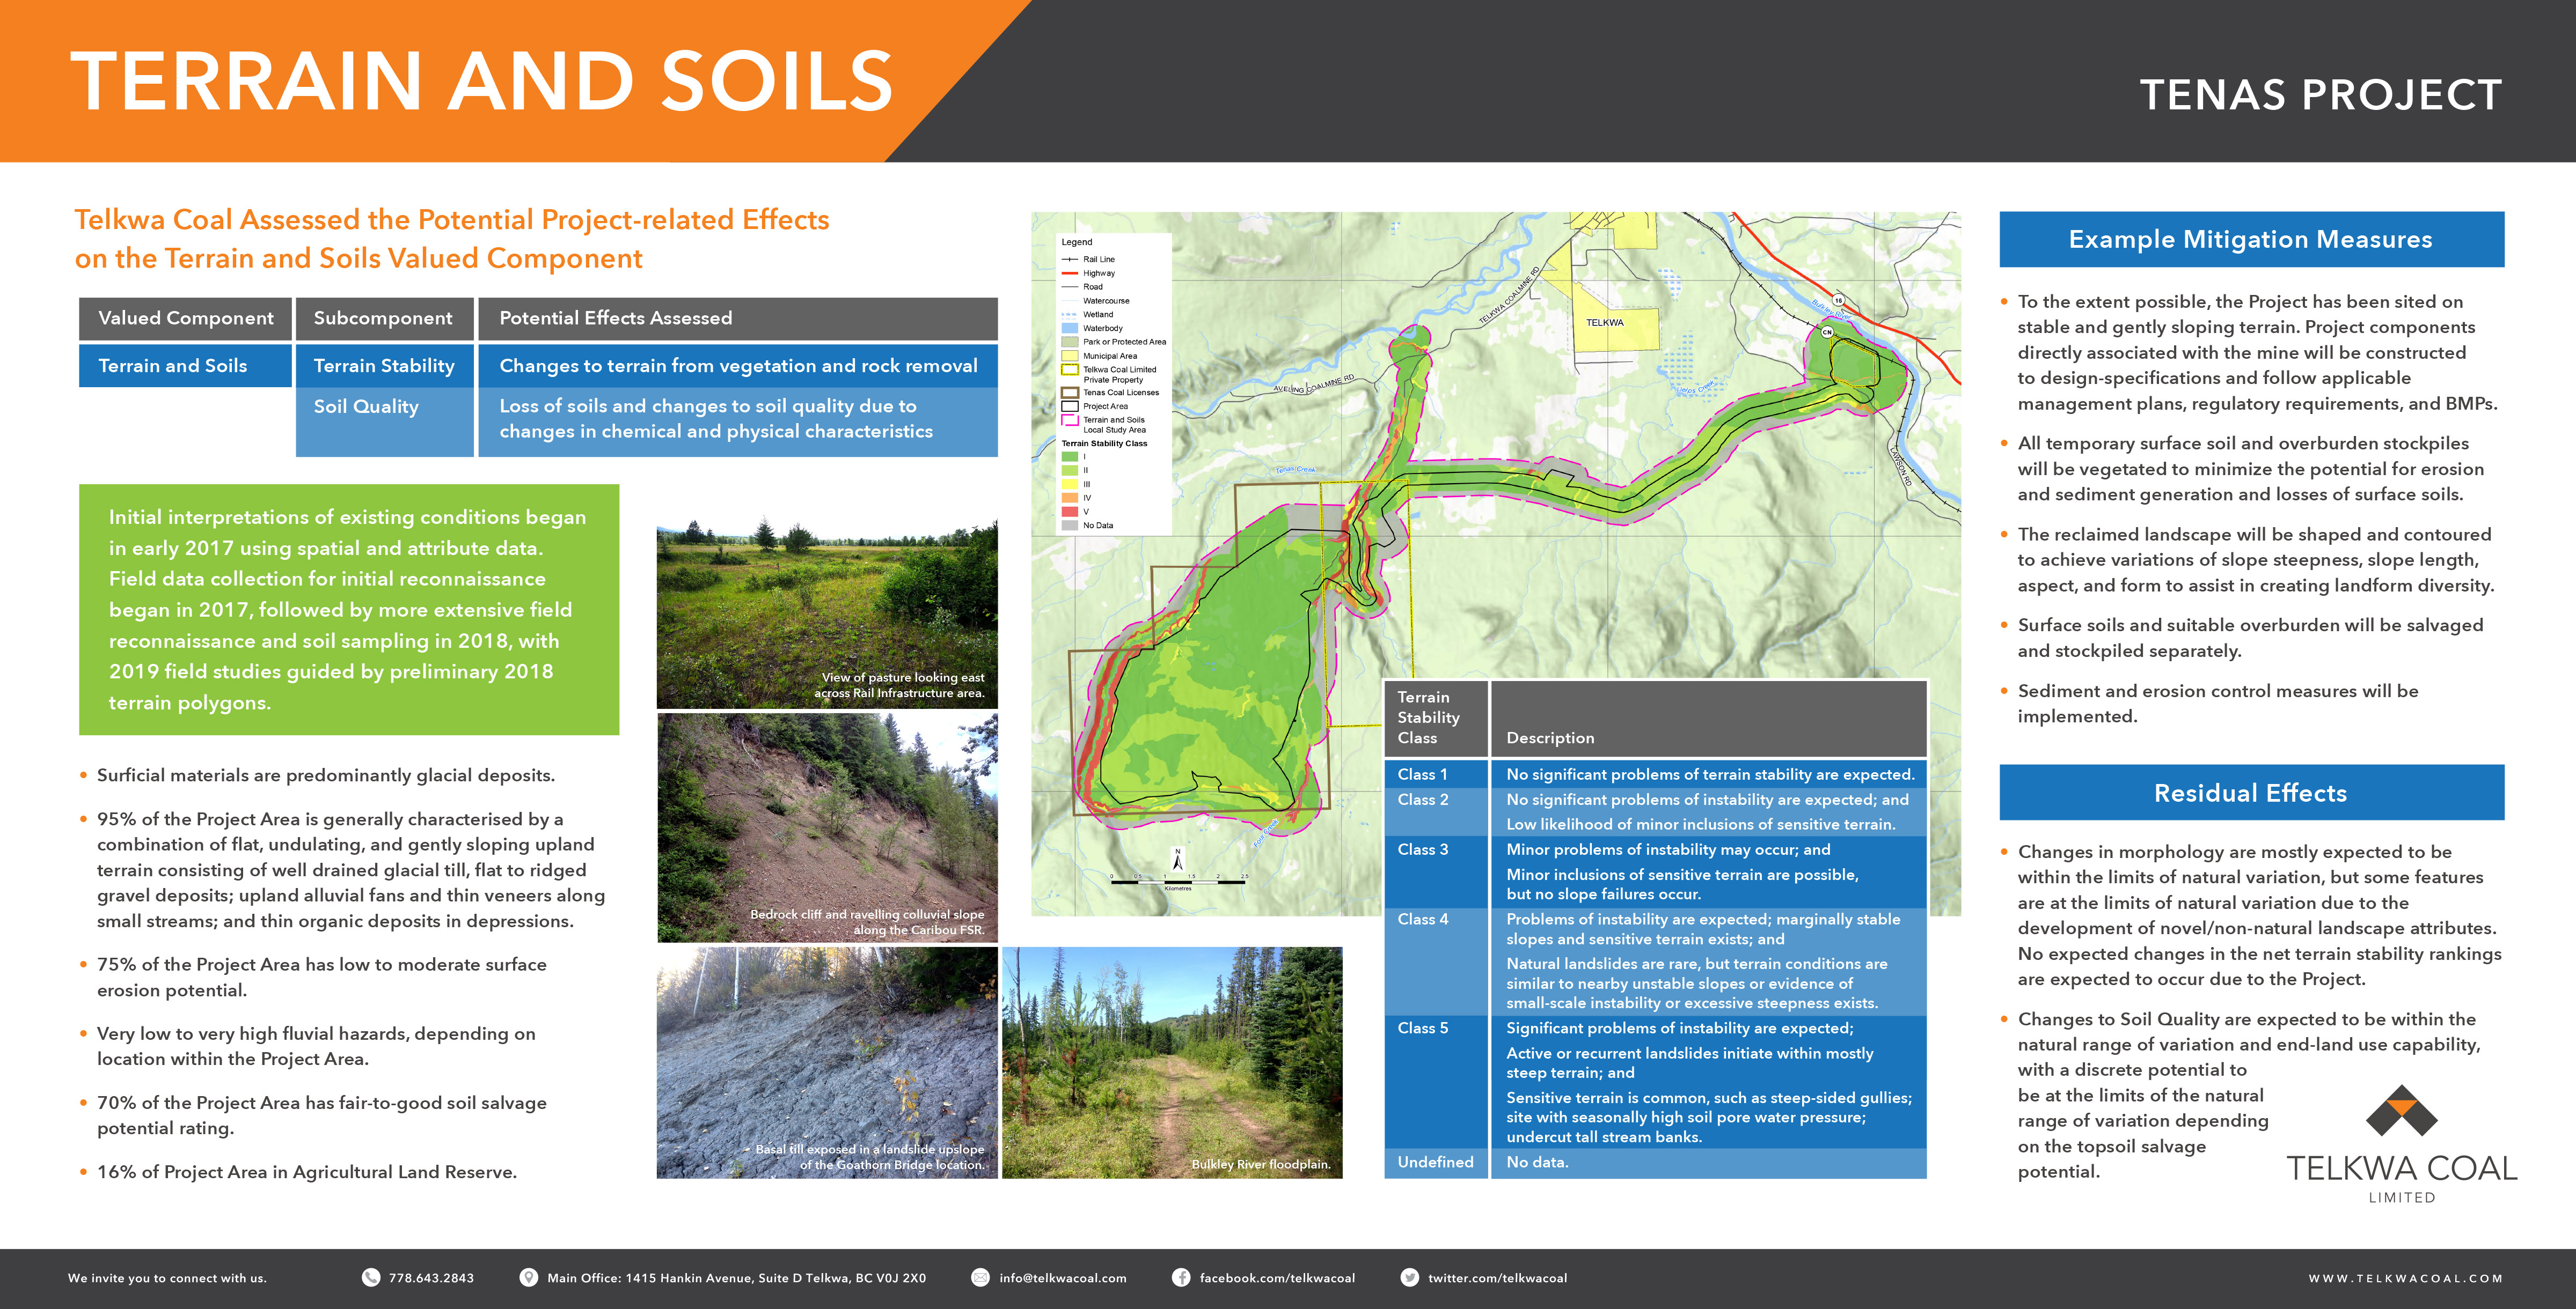Viewport: 2576px width, 1309px height.
Task: Click the Tenas Coal Licenses legend symbol
Action: [1069, 393]
